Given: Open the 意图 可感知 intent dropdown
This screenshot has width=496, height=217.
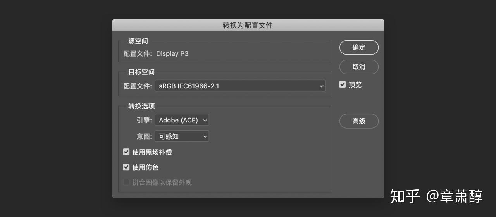Looking at the screenshot, I should [x=182, y=136].
